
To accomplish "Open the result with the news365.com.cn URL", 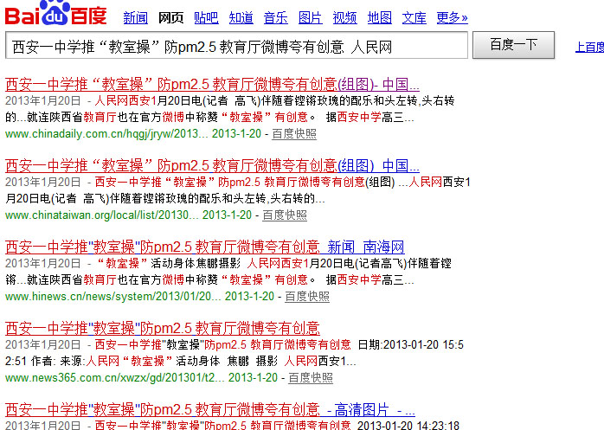I will [x=163, y=328].
